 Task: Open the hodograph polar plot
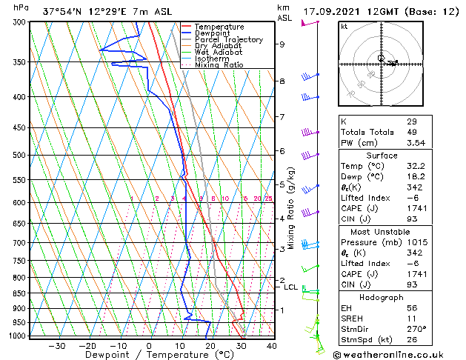tap(381, 64)
